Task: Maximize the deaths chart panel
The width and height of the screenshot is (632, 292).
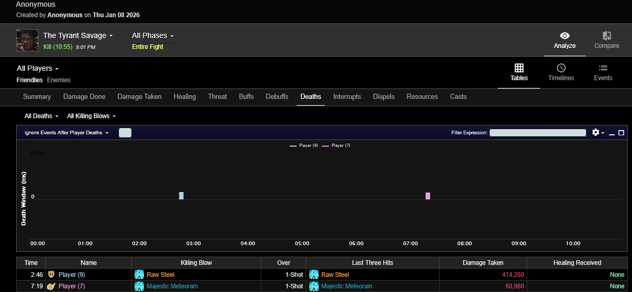Action: pyautogui.click(x=621, y=133)
